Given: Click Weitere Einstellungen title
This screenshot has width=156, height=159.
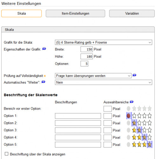Looking at the screenshot, I should tap(21, 4).
